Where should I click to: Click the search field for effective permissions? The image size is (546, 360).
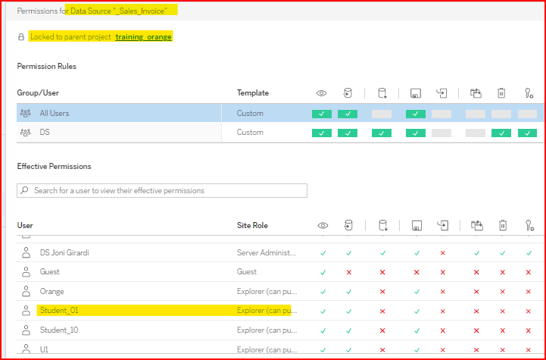coord(162,190)
